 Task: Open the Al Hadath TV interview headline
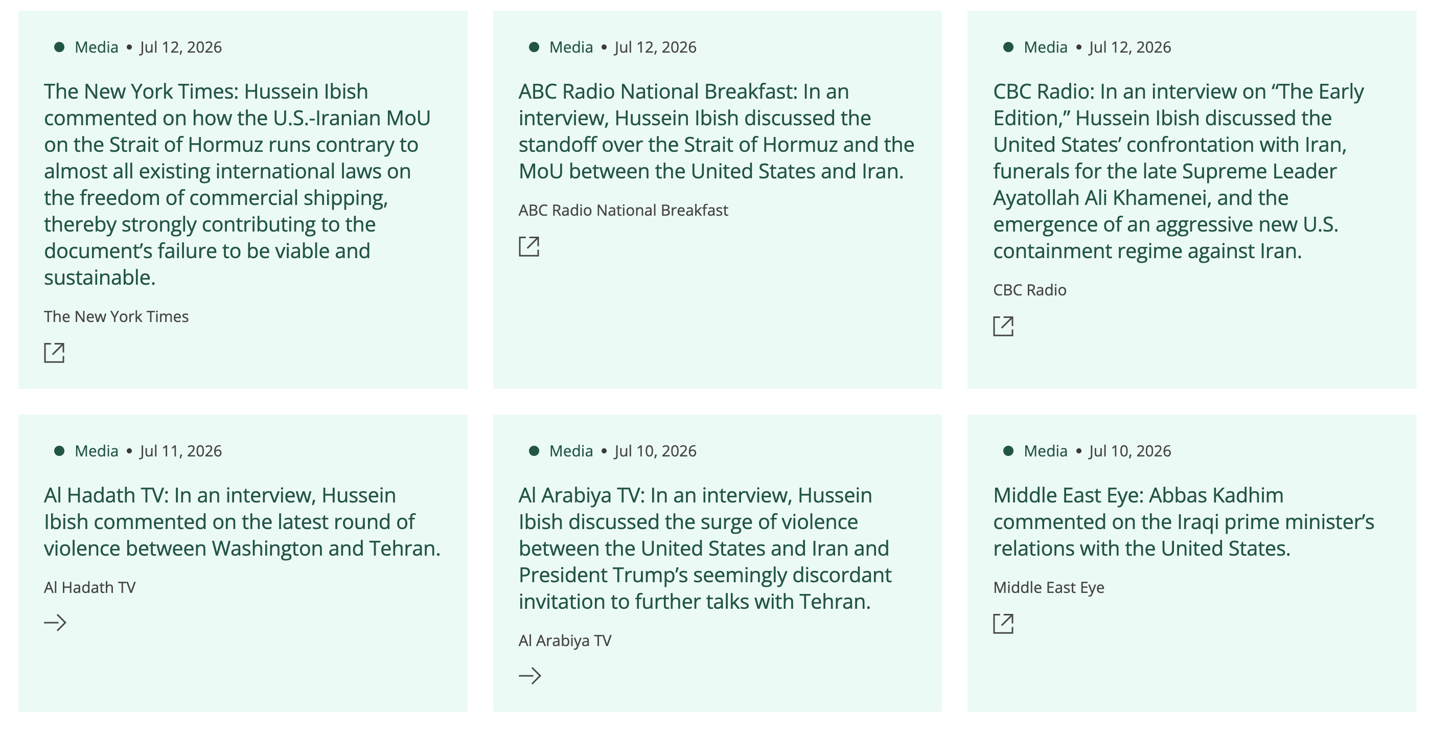point(242,521)
